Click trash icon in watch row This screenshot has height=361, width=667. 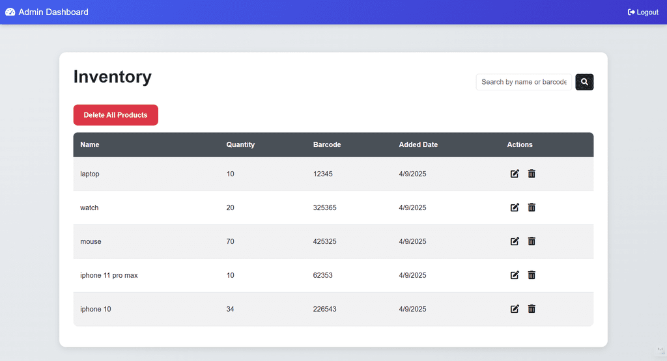coord(532,207)
